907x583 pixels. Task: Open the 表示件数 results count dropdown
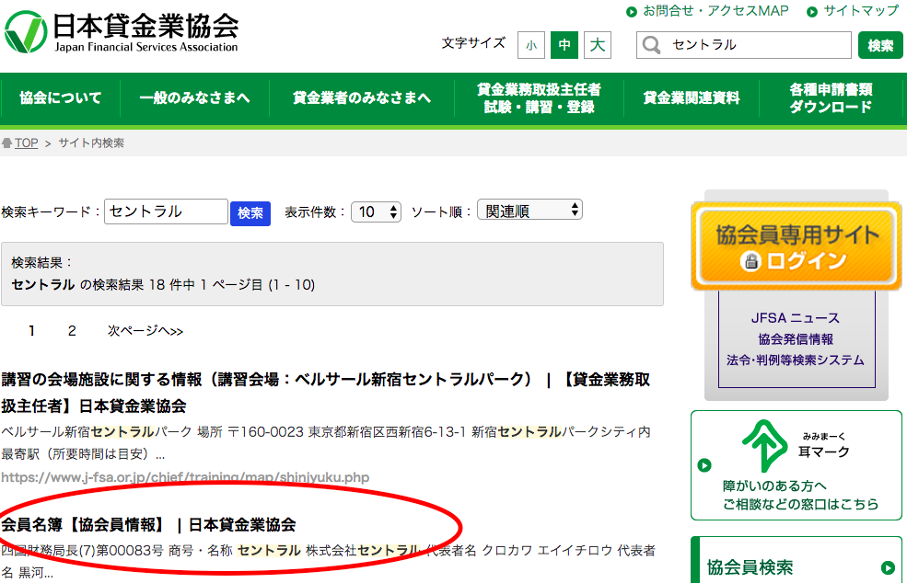pyautogui.click(x=378, y=211)
